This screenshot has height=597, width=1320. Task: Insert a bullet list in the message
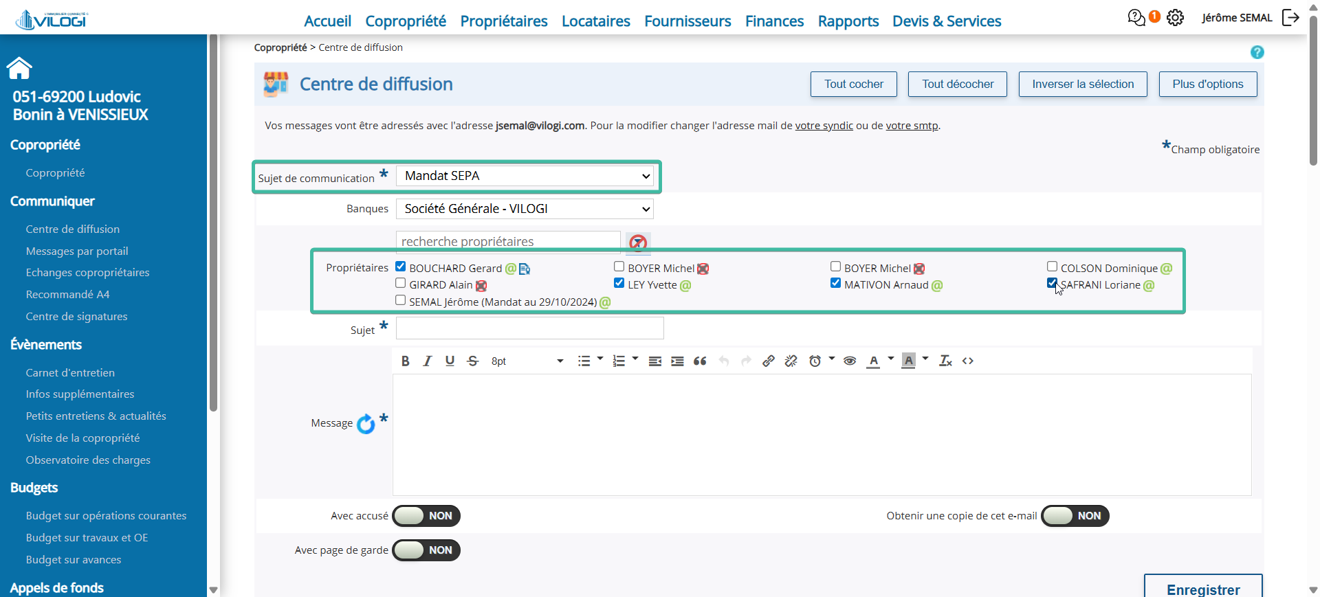[x=584, y=361]
